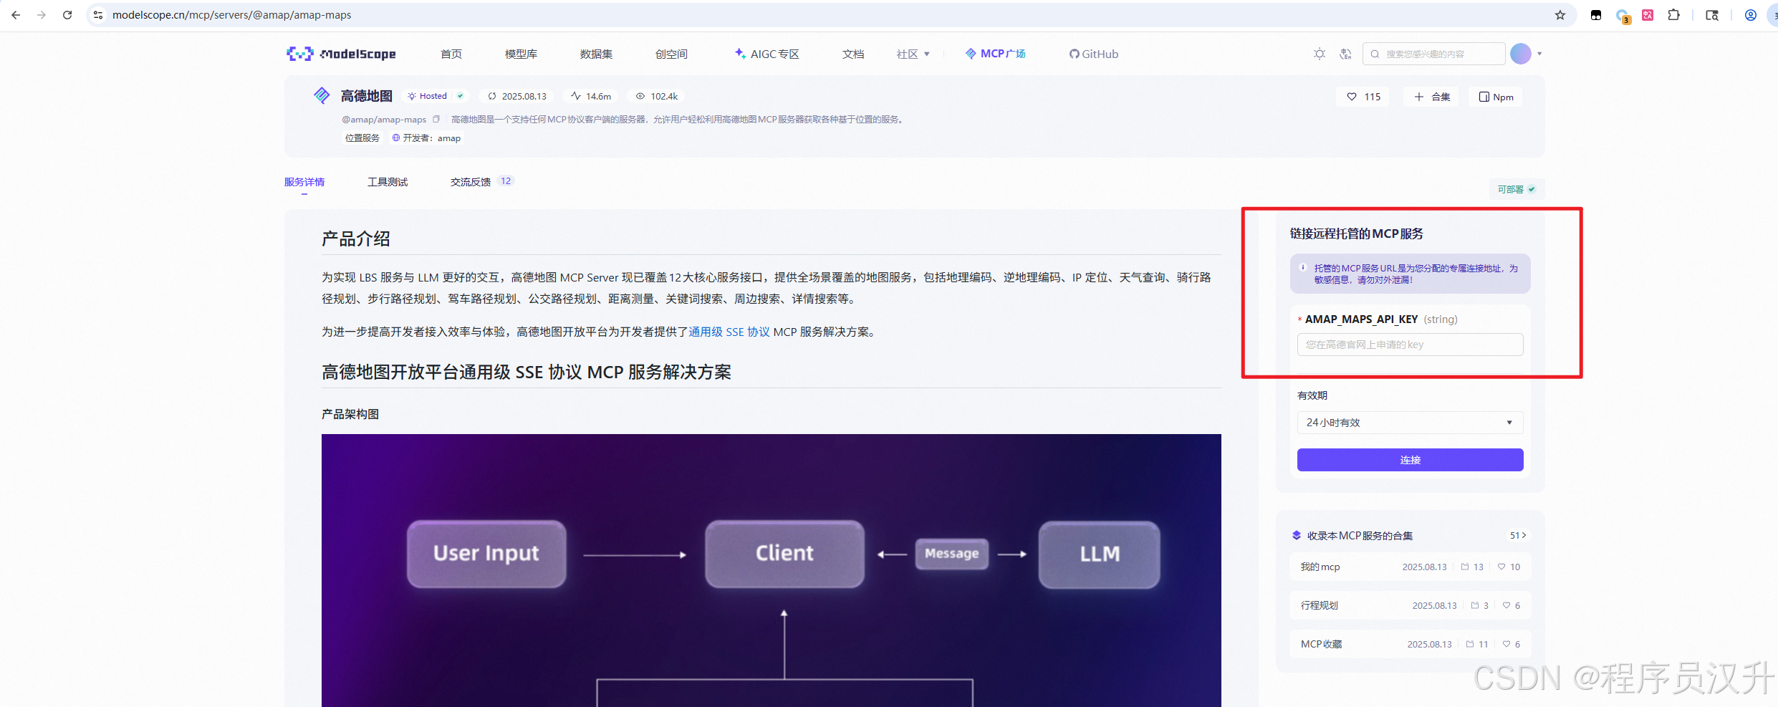Switch to 工具测试 tab

(x=388, y=182)
